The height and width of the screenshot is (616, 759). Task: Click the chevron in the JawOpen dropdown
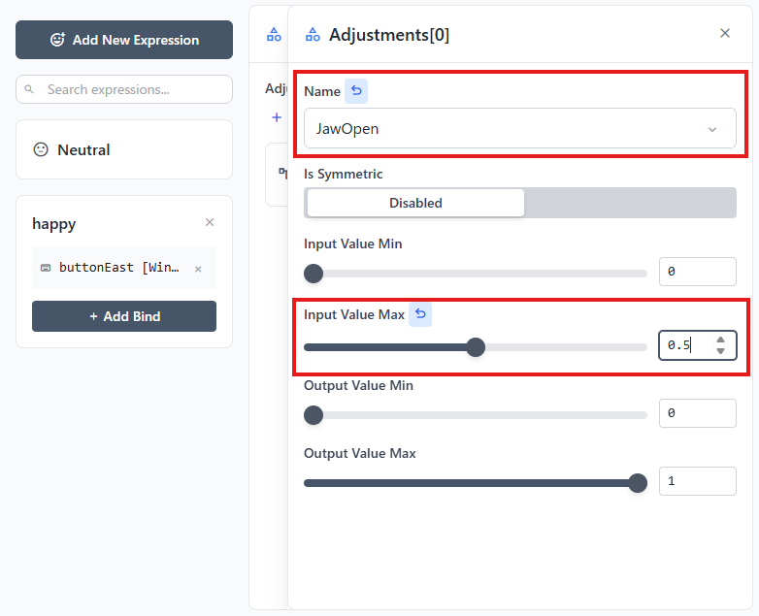tap(712, 129)
